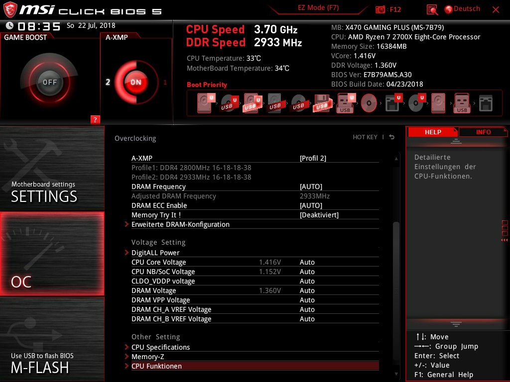
Task: Open the SETTINGS motherboard section
Action: tap(52, 168)
